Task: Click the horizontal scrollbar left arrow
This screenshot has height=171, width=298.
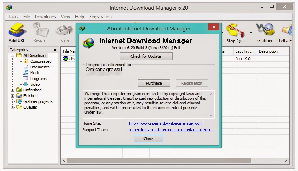Action: [x=64, y=161]
